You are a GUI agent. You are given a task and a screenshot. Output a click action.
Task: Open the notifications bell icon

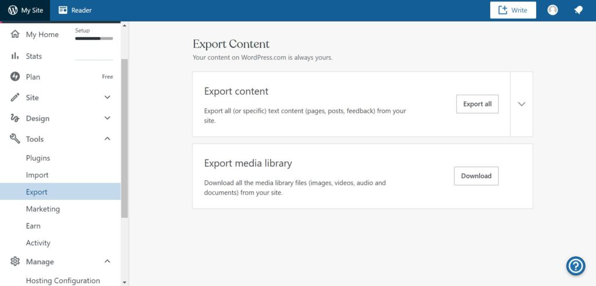click(579, 10)
